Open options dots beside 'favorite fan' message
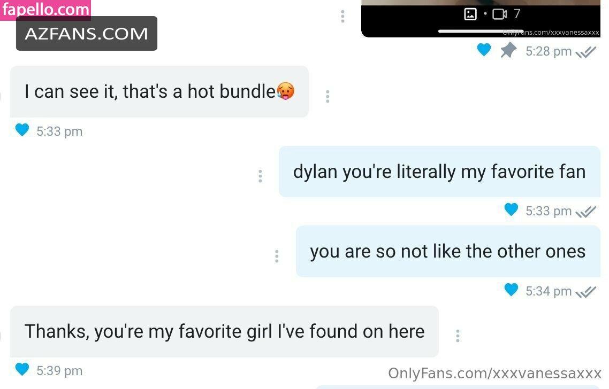 click(260, 176)
